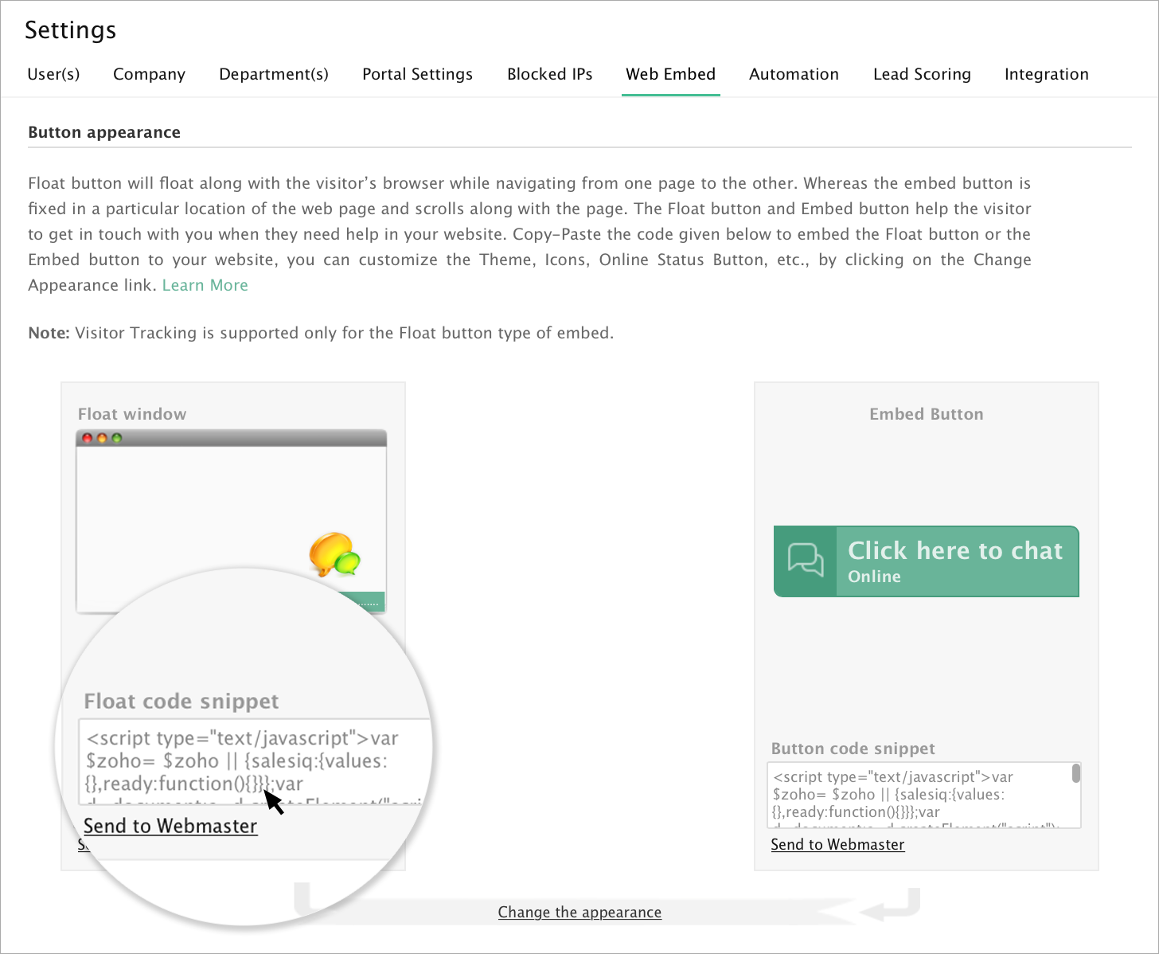Click the orange chat bubbles float icon
The width and height of the screenshot is (1159, 954).
[x=334, y=553]
